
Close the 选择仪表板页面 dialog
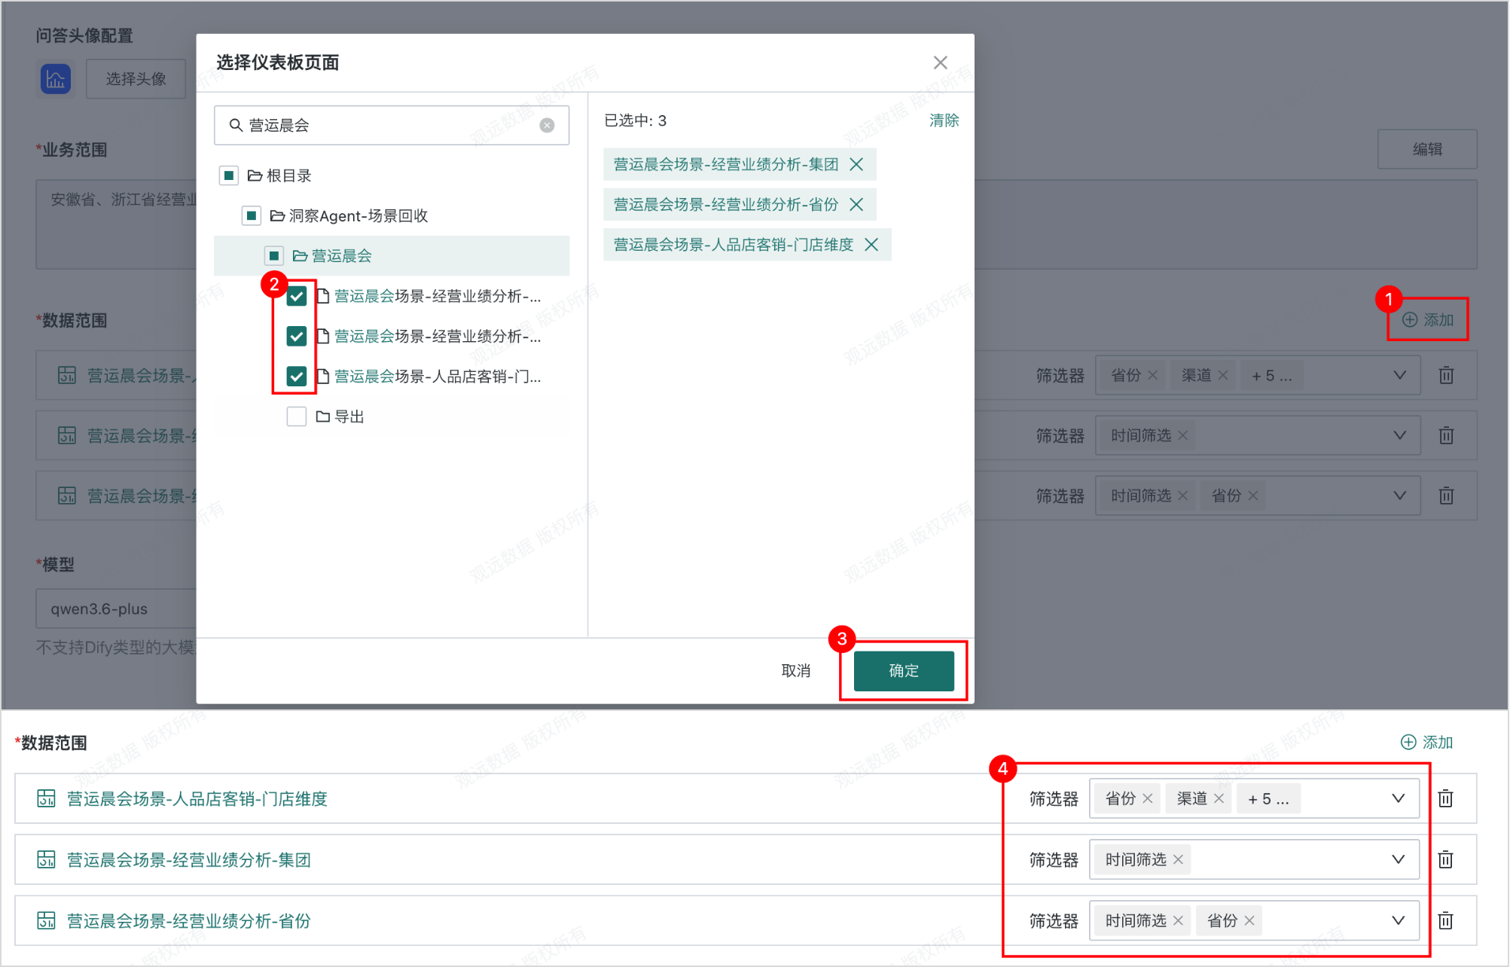click(x=940, y=63)
